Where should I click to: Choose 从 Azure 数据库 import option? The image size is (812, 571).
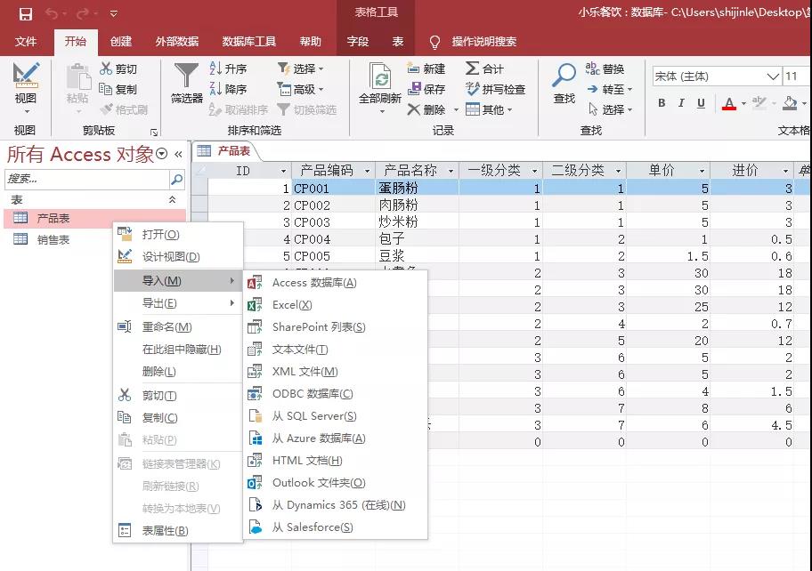tap(335, 438)
